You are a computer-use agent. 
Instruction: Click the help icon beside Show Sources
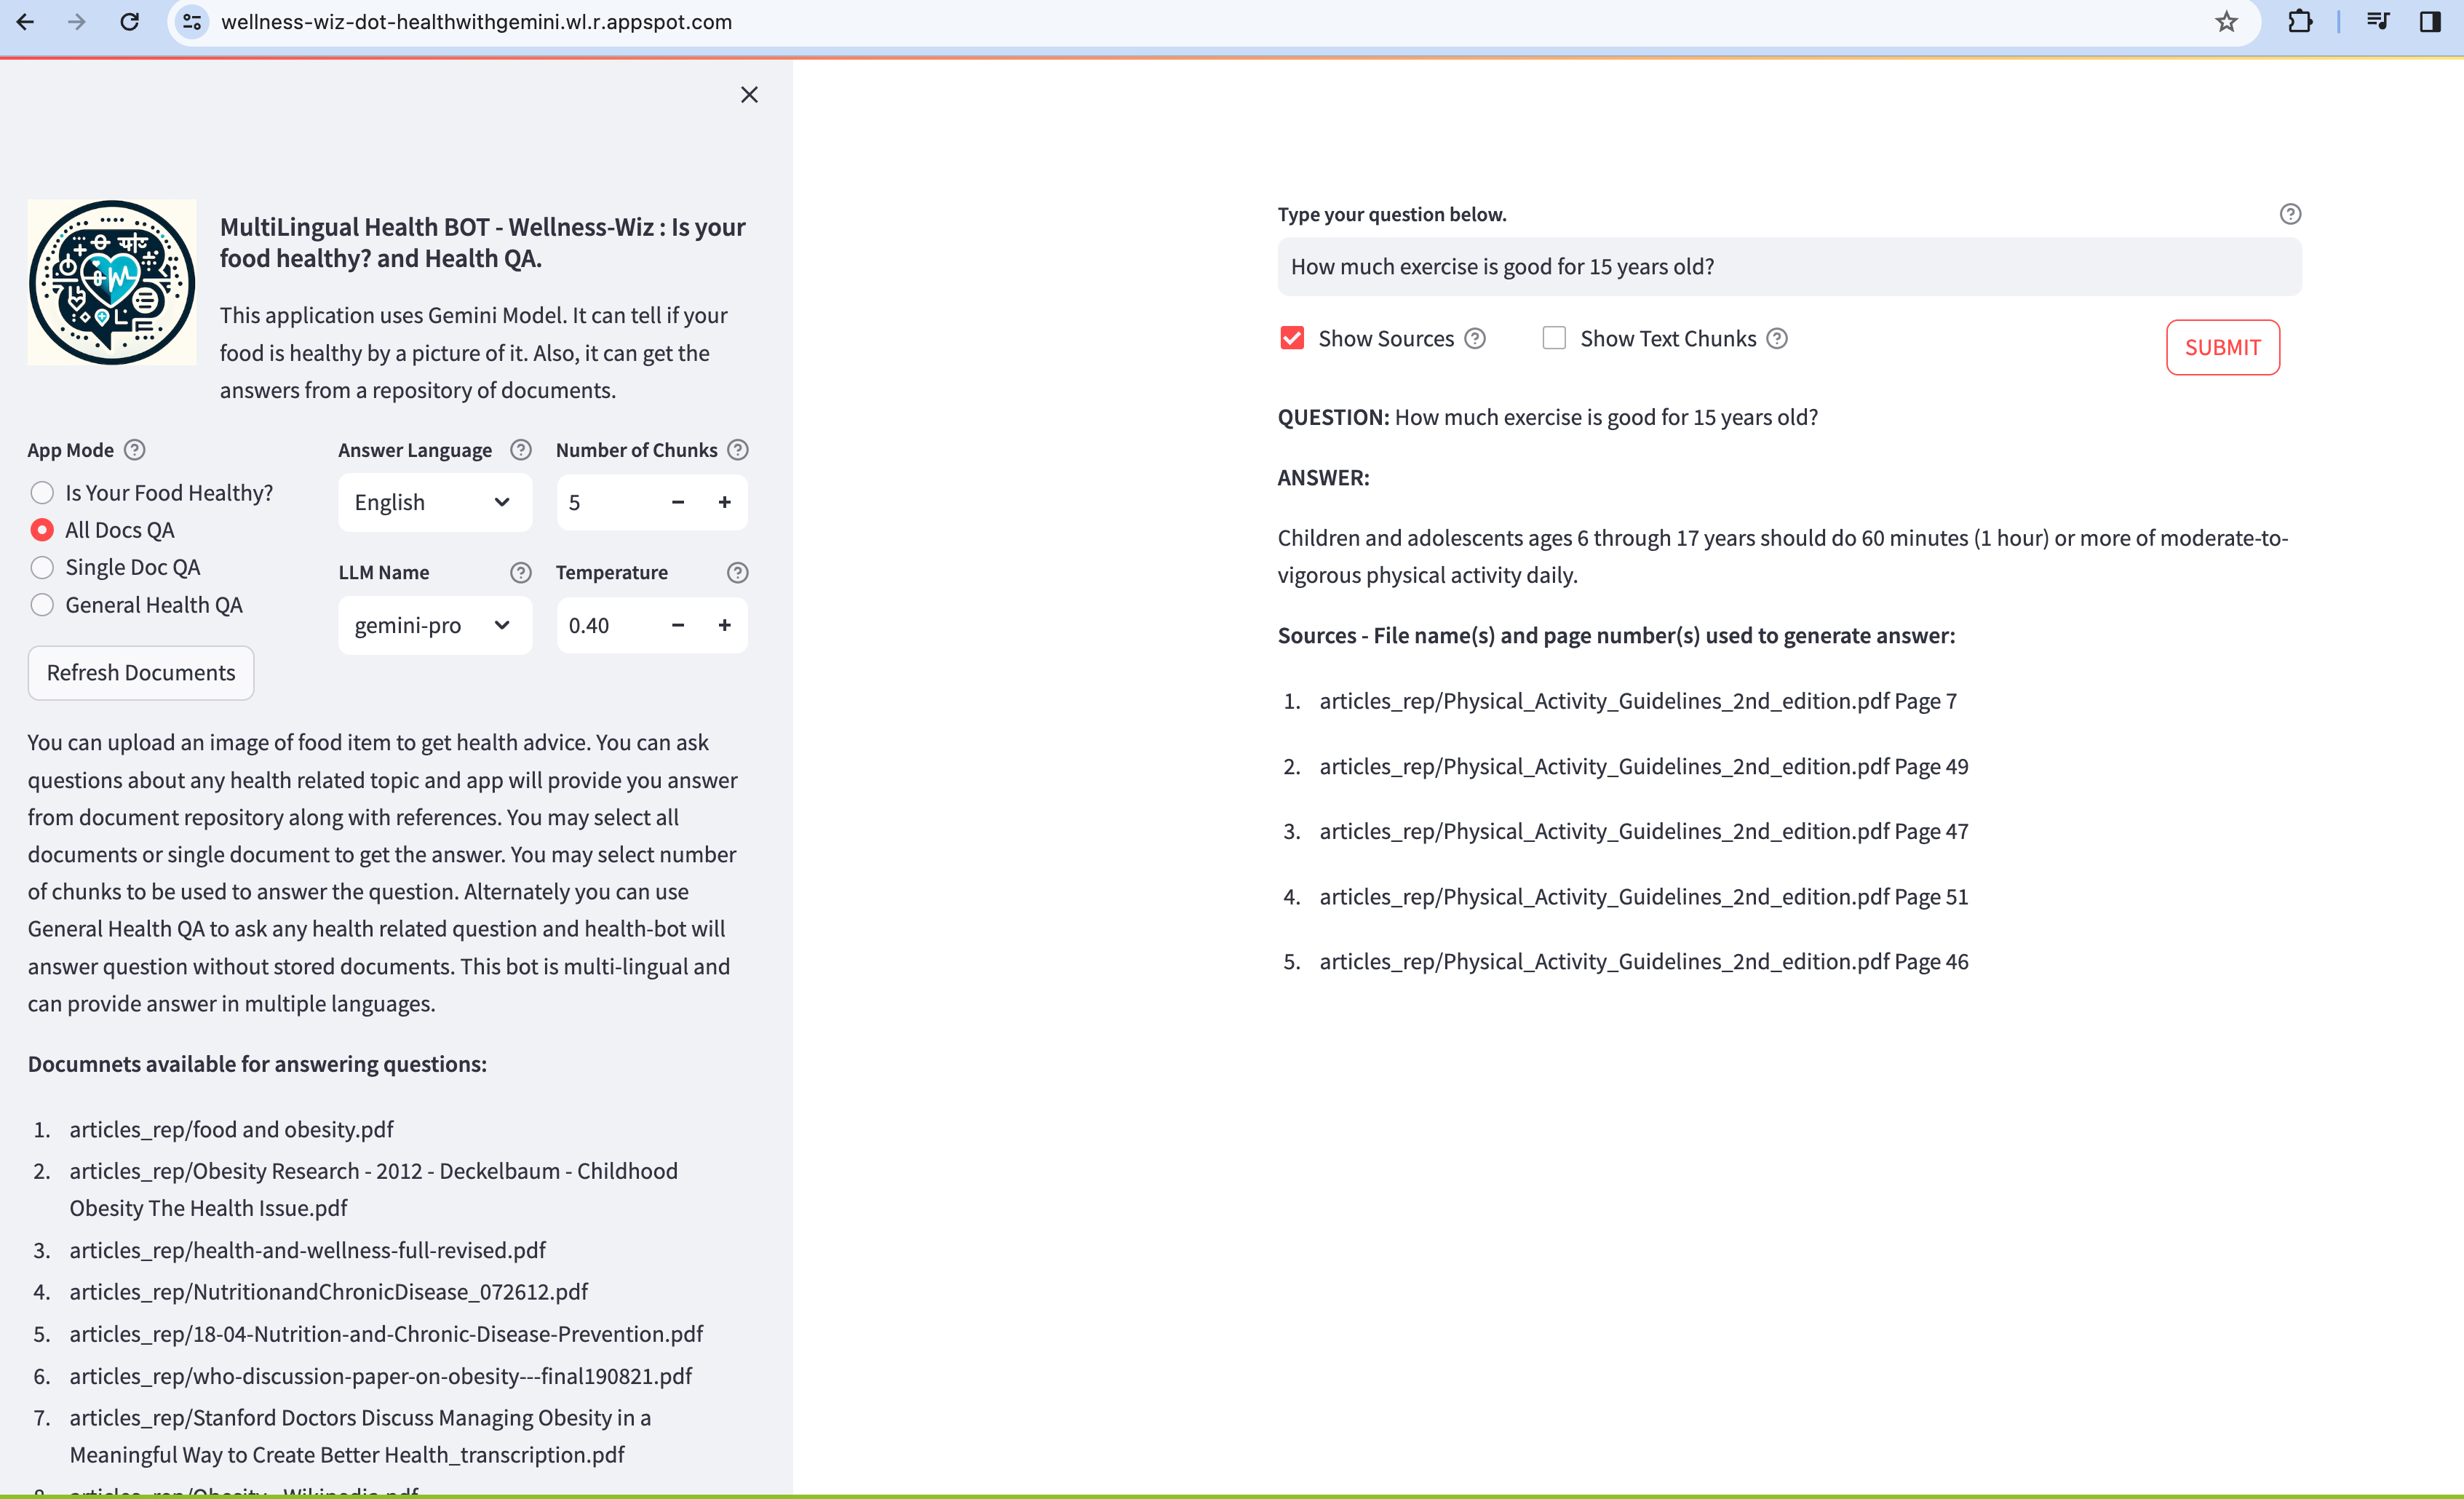pos(1475,339)
